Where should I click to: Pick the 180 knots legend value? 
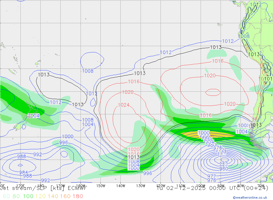pyautogui.click(x=78, y=196)
